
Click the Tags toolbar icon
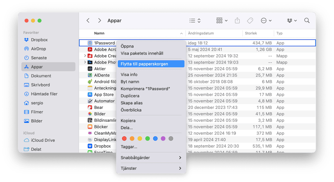click(250, 21)
